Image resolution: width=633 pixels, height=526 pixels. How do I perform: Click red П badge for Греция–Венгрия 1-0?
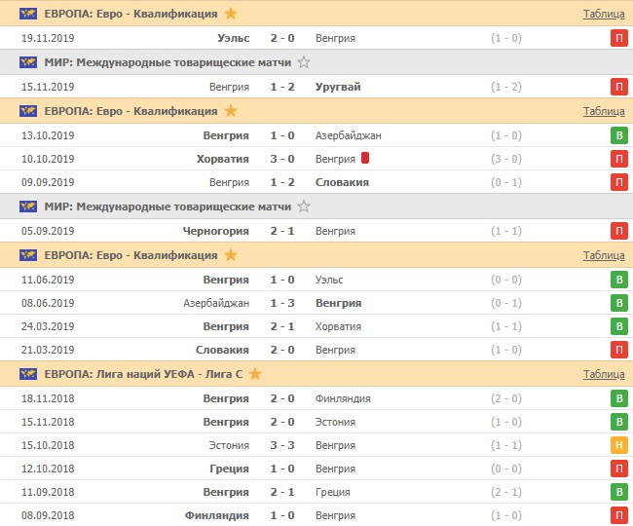pos(618,470)
